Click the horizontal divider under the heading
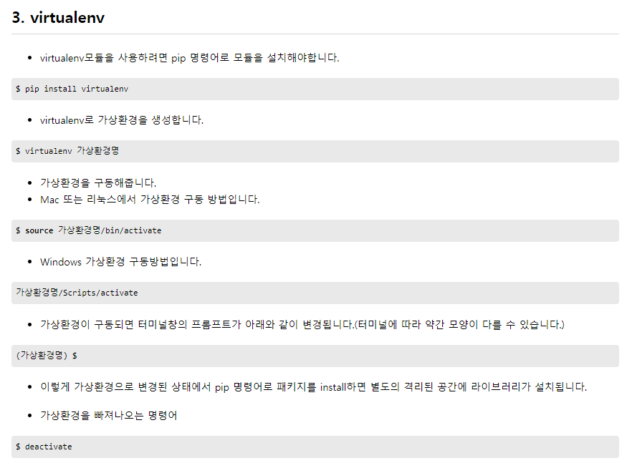Image resolution: width=632 pixels, height=463 pixels. pyautogui.click(x=315, y=34)
